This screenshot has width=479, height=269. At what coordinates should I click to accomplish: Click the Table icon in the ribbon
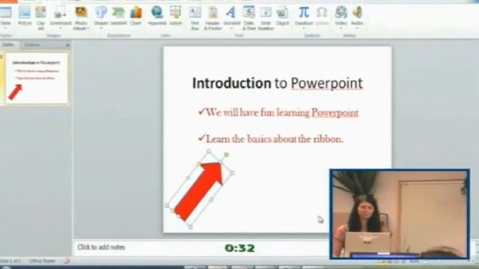pyautogui.click(x=5, y=13)
